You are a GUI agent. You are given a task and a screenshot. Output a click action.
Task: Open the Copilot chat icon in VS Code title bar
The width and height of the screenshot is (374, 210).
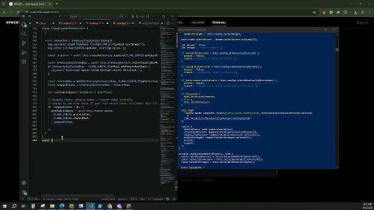[x=122, y=16]
